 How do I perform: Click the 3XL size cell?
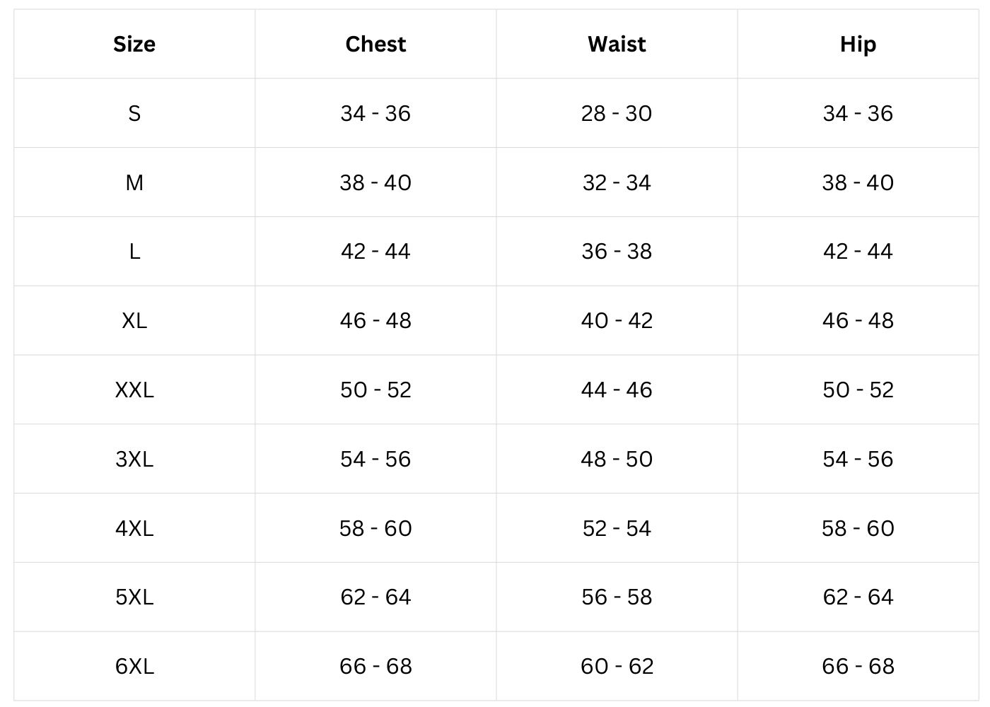(134, 459)
